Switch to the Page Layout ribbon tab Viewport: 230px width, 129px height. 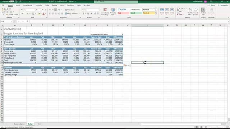click(x=28, y=5)
